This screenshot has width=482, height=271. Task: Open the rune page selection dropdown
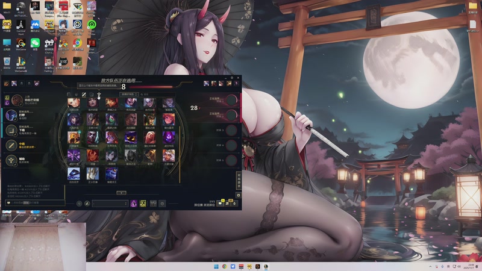tap(110, 204)
